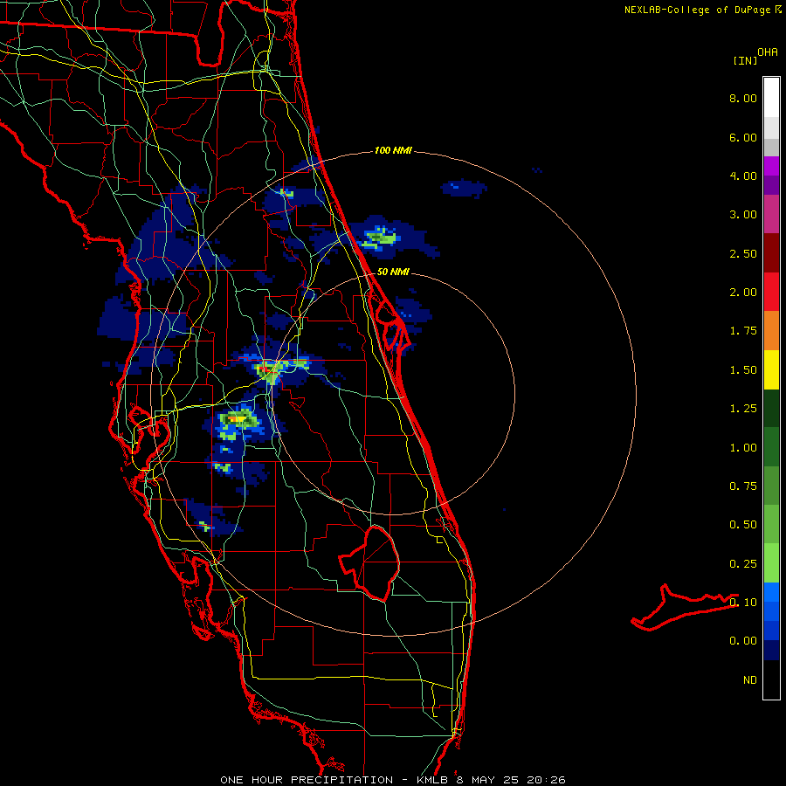The width and height of the screenshot is (786, 786).
Task: Click the 0.00 legend value
Action: 743,641
